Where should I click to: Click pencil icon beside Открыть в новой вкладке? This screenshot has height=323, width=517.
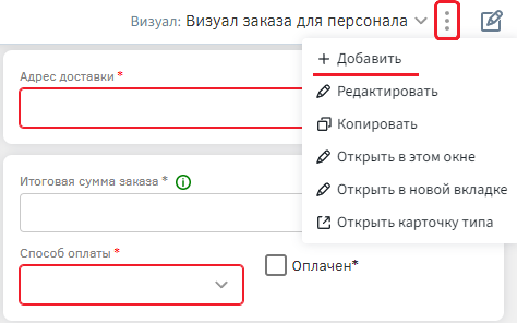point(323,190)
